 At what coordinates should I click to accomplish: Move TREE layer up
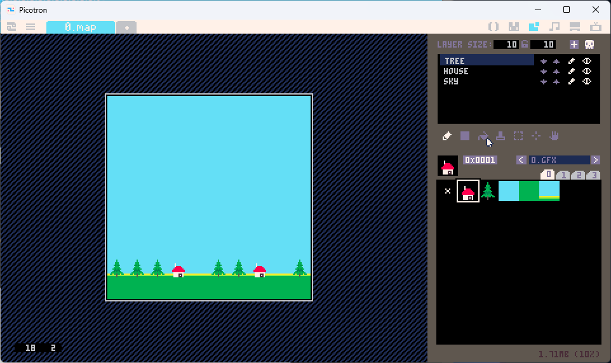[556, 62]
